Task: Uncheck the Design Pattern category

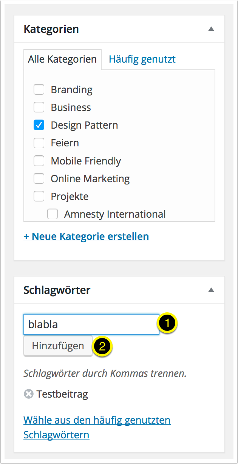Action: (x=39, y=125)
